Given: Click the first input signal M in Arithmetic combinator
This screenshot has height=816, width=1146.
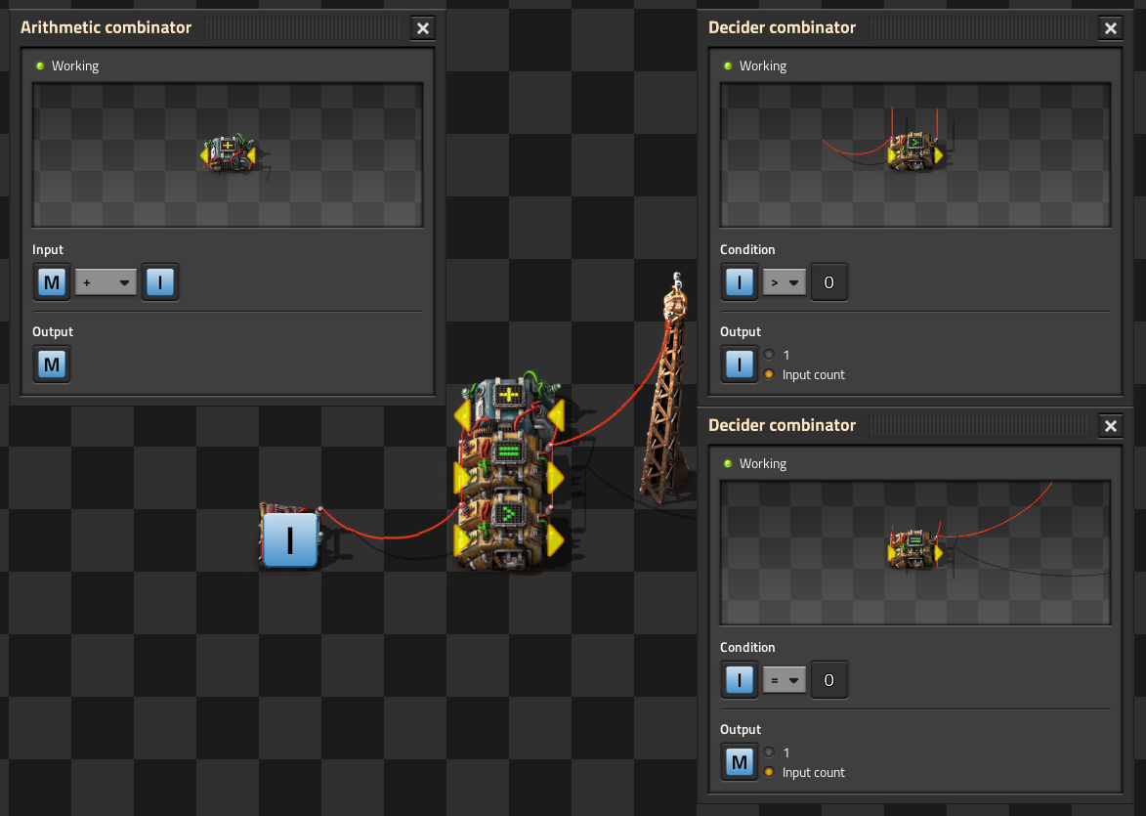Looking at the screenshot, I should 52,283.
